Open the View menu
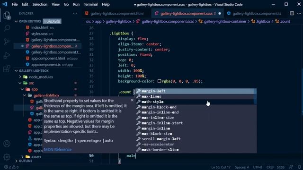Viewport: 303px width, 170px height. [x=55, y=4]
